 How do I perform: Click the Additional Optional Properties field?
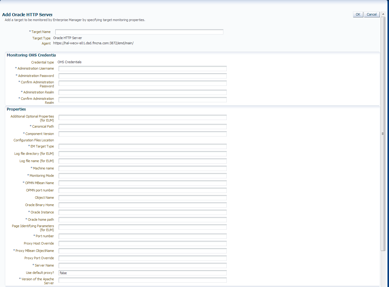point(143,117)
